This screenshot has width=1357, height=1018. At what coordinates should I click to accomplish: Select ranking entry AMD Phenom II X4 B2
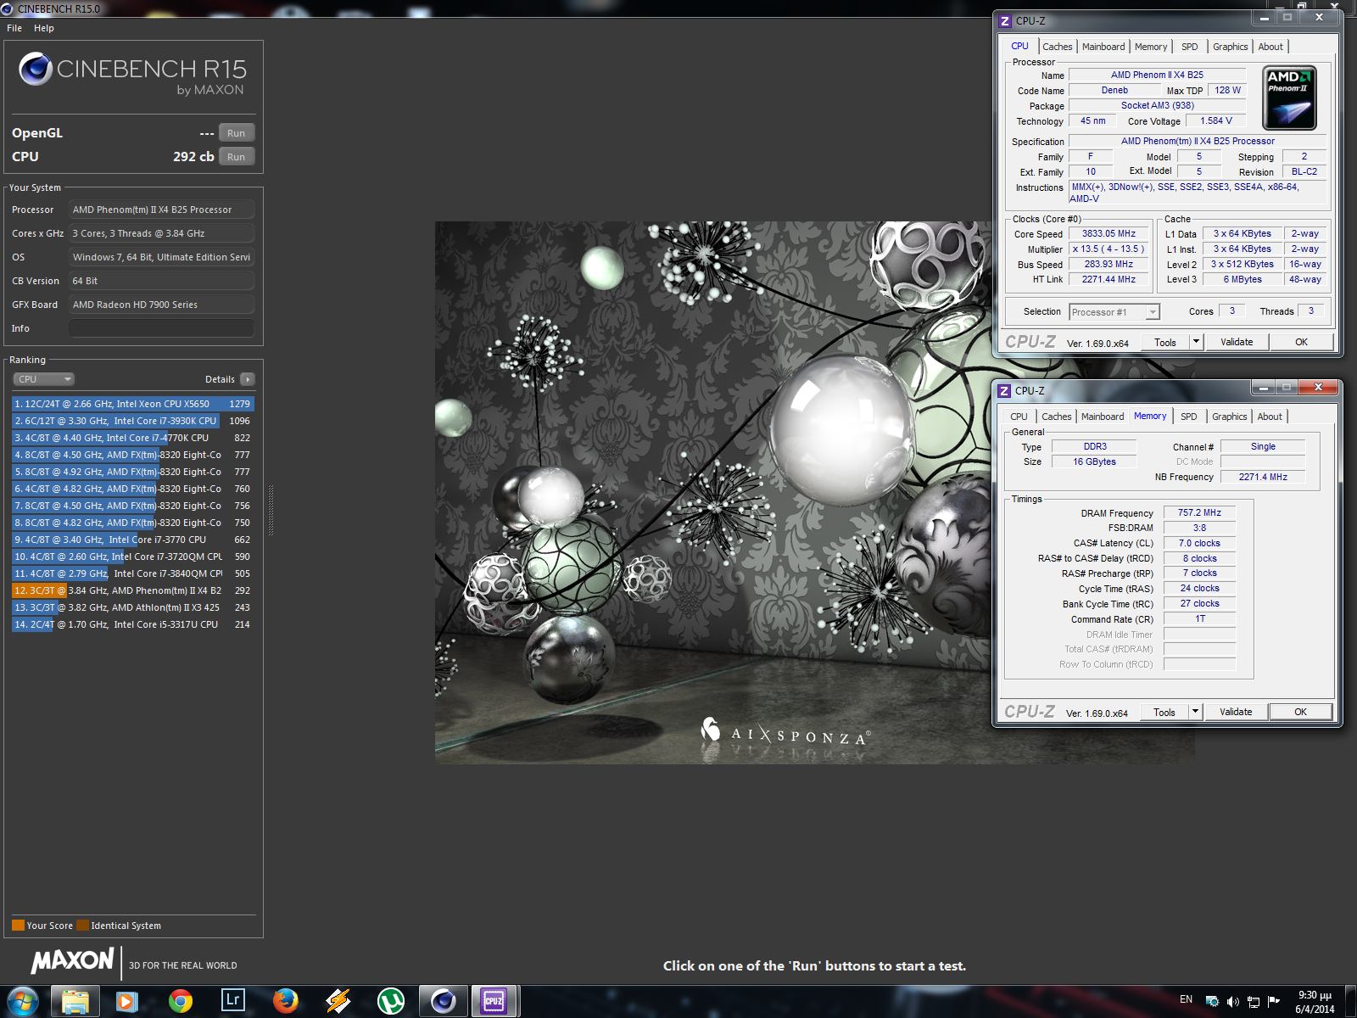[133, 590]
